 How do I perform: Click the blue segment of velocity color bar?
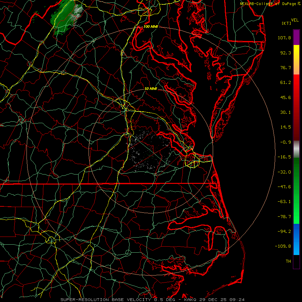[x=296, y=239]
